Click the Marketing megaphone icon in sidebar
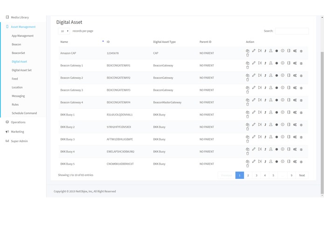Image resolution: width=324 pixels, height=230 pixels. point(7,132)
